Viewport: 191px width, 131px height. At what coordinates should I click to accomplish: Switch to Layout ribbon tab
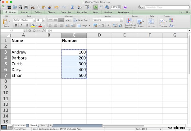coord(25,12)
